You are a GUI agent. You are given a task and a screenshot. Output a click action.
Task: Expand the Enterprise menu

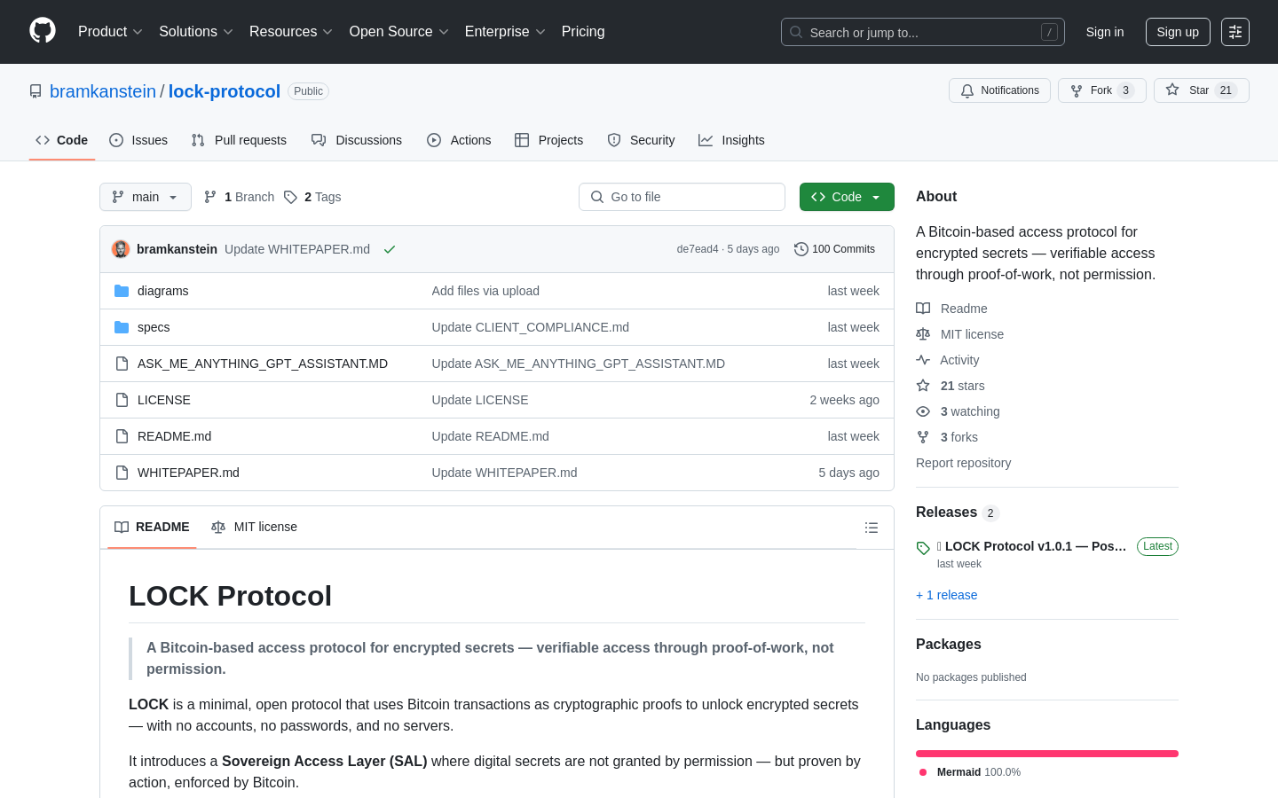click(x=505, y=32)
